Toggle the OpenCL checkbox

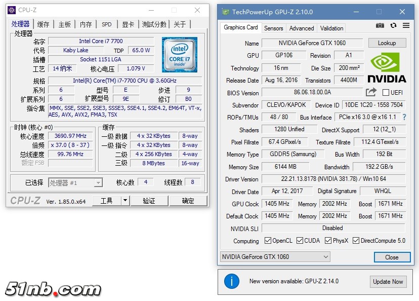268,241
